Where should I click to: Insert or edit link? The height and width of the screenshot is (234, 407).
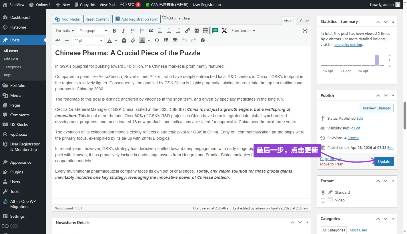(x=187, y=31)
